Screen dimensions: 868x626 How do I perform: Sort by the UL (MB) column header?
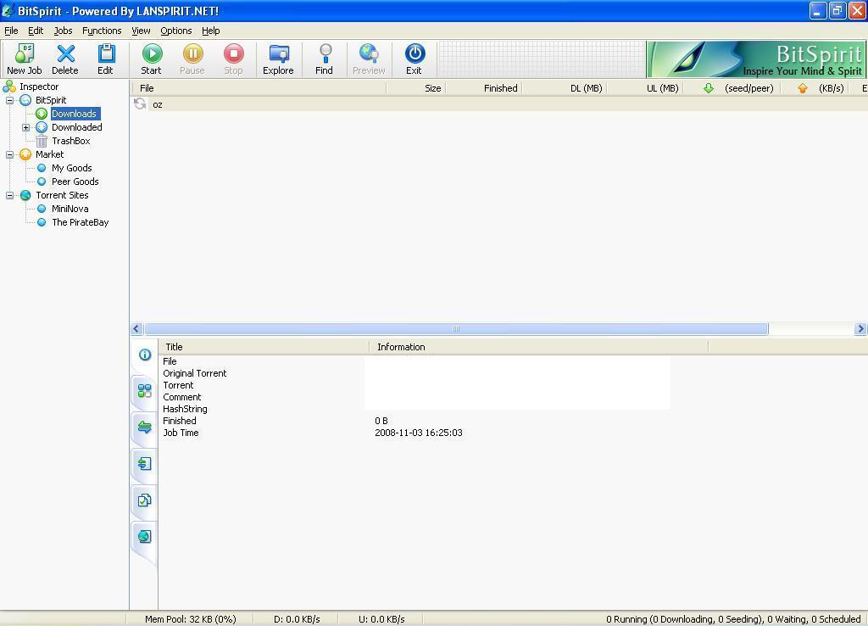point(644,88)
